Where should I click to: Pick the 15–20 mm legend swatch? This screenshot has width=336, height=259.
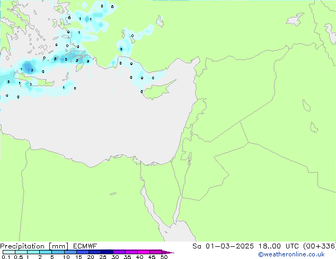pyautogui.click(x=83, y=252)
